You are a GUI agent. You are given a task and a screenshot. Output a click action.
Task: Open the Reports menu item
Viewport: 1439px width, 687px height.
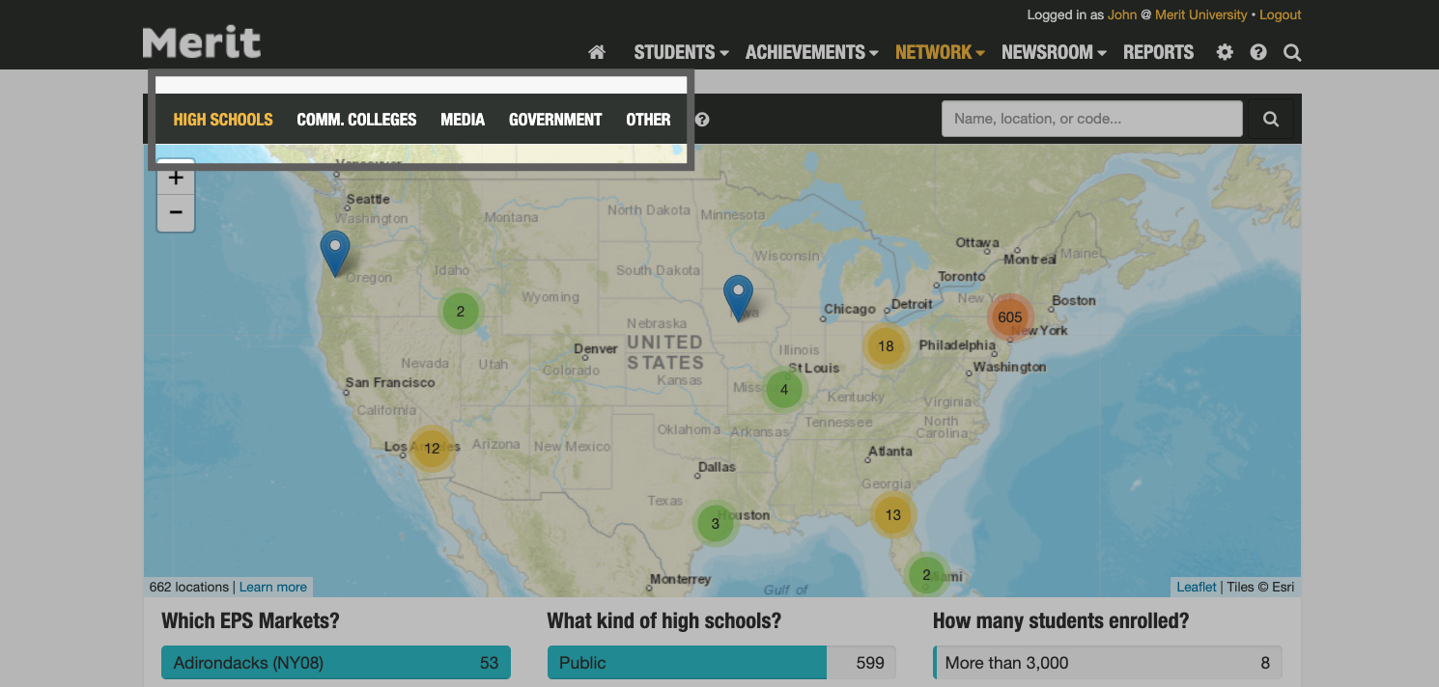1158,52
